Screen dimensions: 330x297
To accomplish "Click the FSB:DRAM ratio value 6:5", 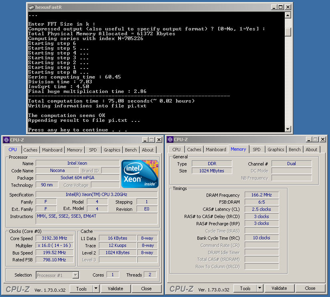I will [262, 202].
